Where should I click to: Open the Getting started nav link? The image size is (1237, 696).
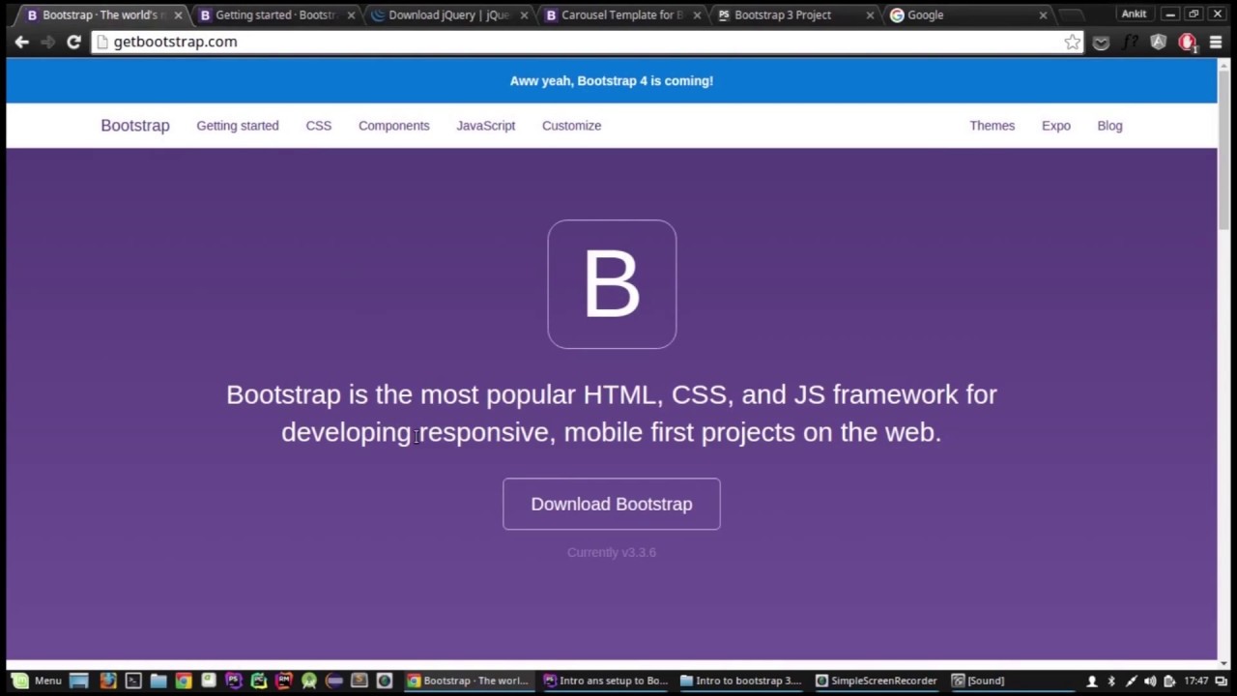click(238, 126)
